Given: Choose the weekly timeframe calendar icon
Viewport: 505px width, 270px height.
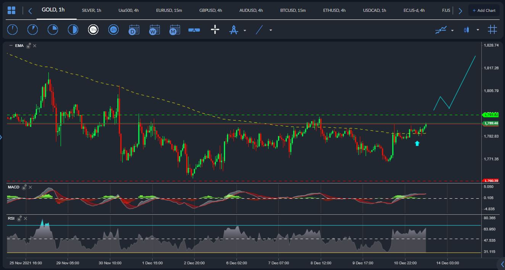Looking at the screenshot, I should click(154, 29).
